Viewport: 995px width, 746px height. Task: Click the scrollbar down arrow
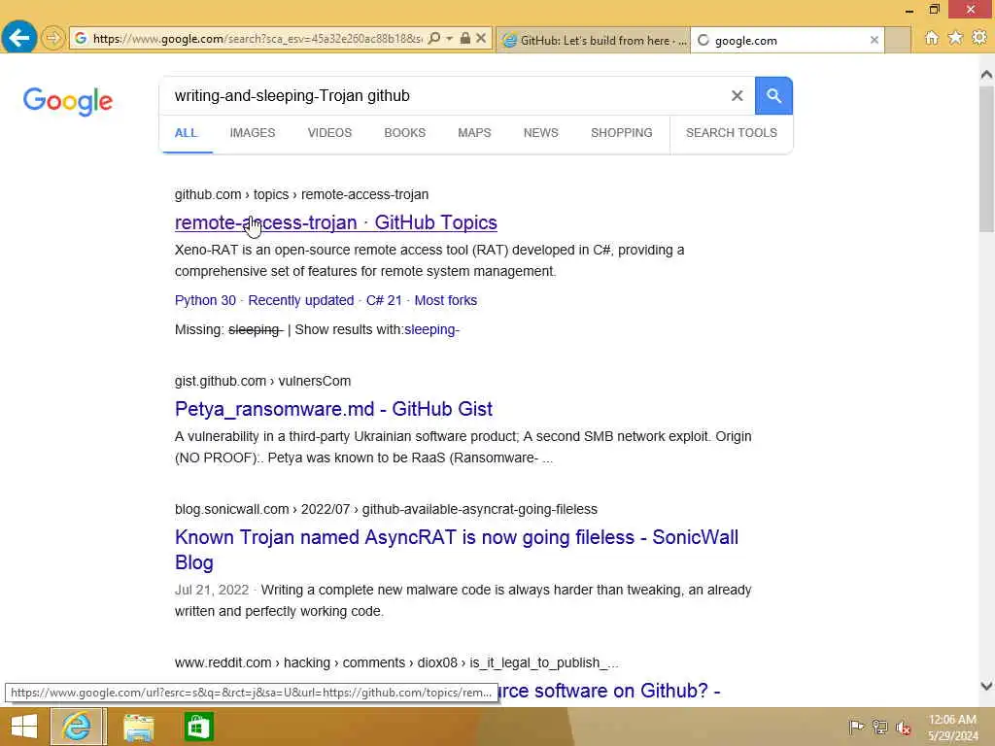coord(986,686)
